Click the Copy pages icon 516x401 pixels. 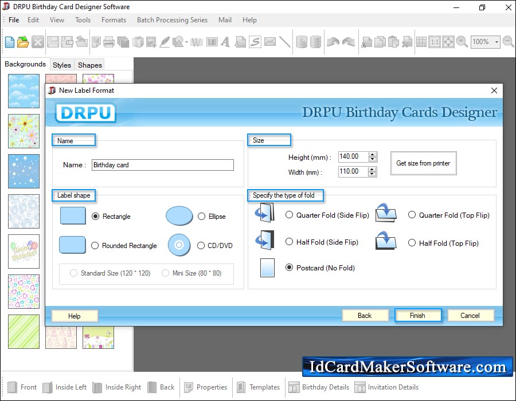coord(380,42)
